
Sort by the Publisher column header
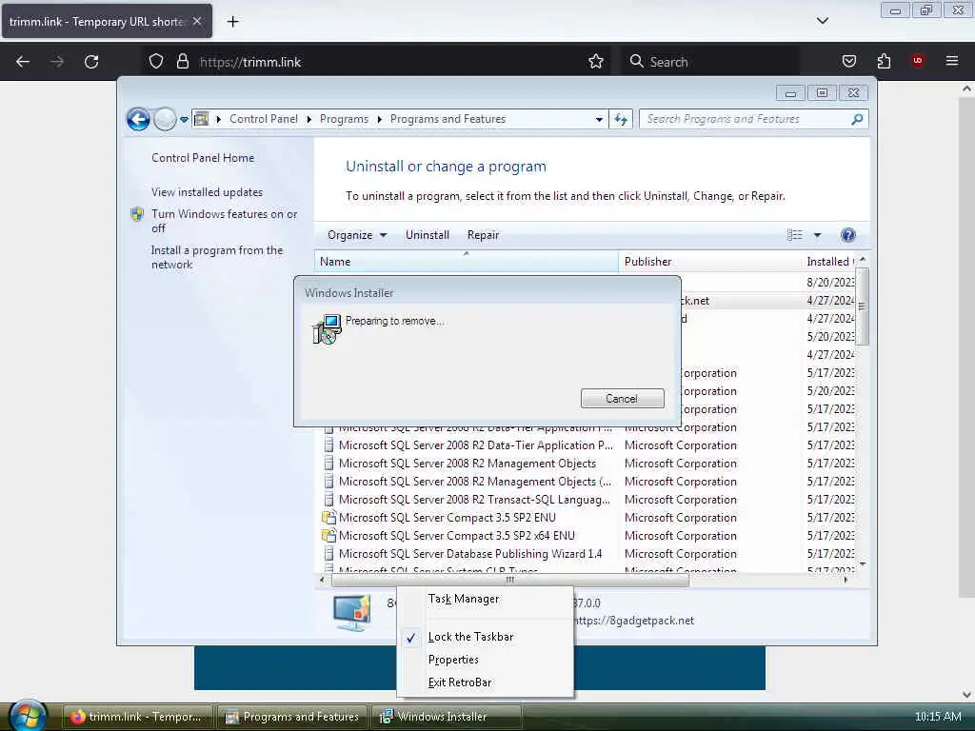[x=709, y=262]
